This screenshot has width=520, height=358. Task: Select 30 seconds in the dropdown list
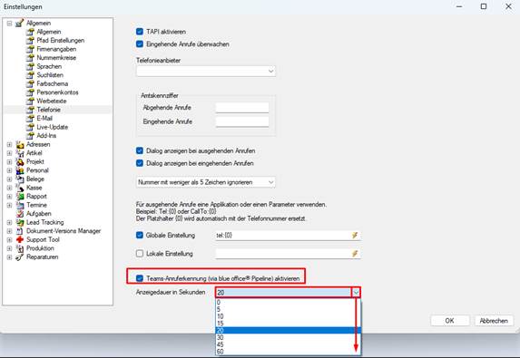click(x=288, y=337)
